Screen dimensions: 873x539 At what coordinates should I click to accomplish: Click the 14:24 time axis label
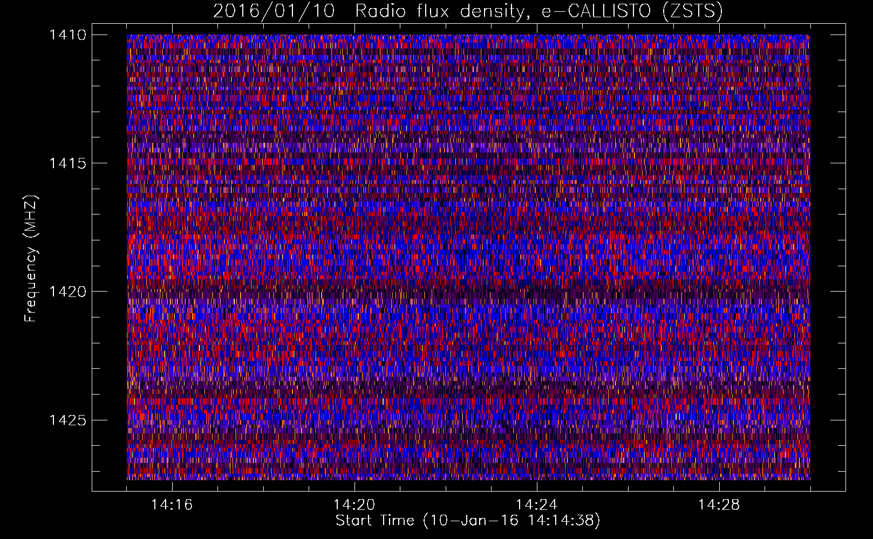[536, 505]
